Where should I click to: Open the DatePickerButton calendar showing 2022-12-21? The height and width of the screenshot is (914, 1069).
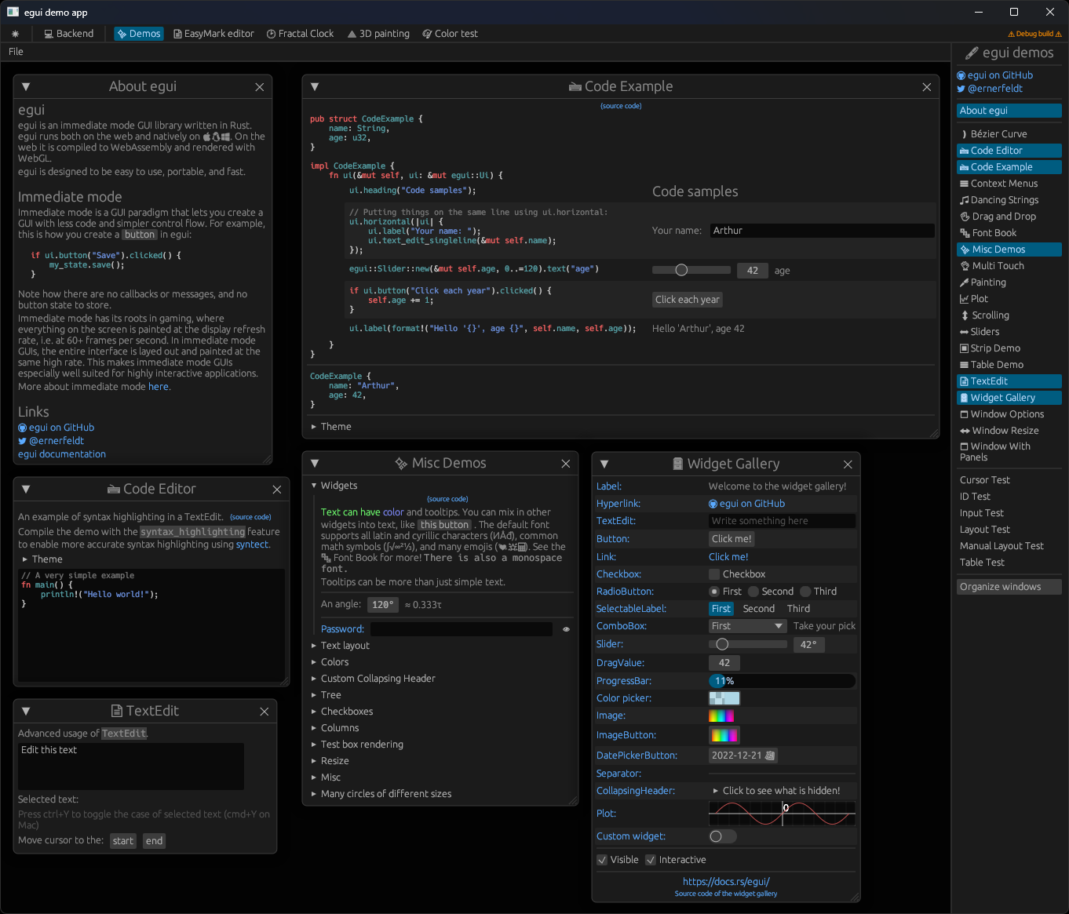742,756
